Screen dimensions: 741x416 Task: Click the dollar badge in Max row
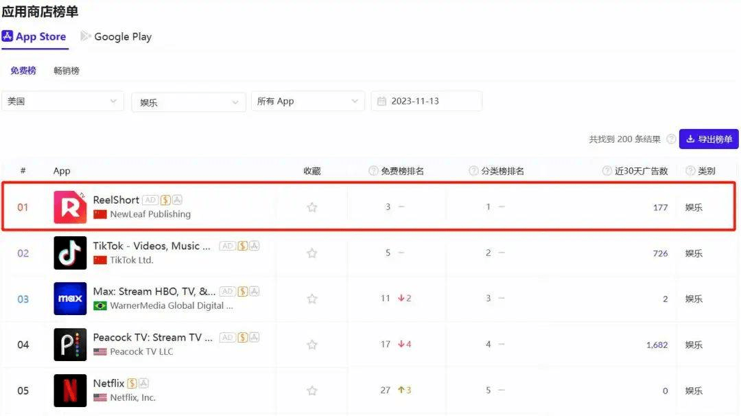point(242,291)
